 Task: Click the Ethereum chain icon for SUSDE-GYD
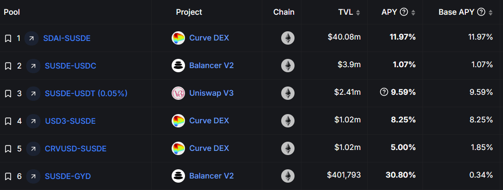point(288,176)
